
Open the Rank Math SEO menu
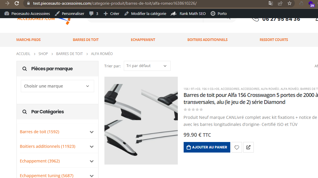188,13
